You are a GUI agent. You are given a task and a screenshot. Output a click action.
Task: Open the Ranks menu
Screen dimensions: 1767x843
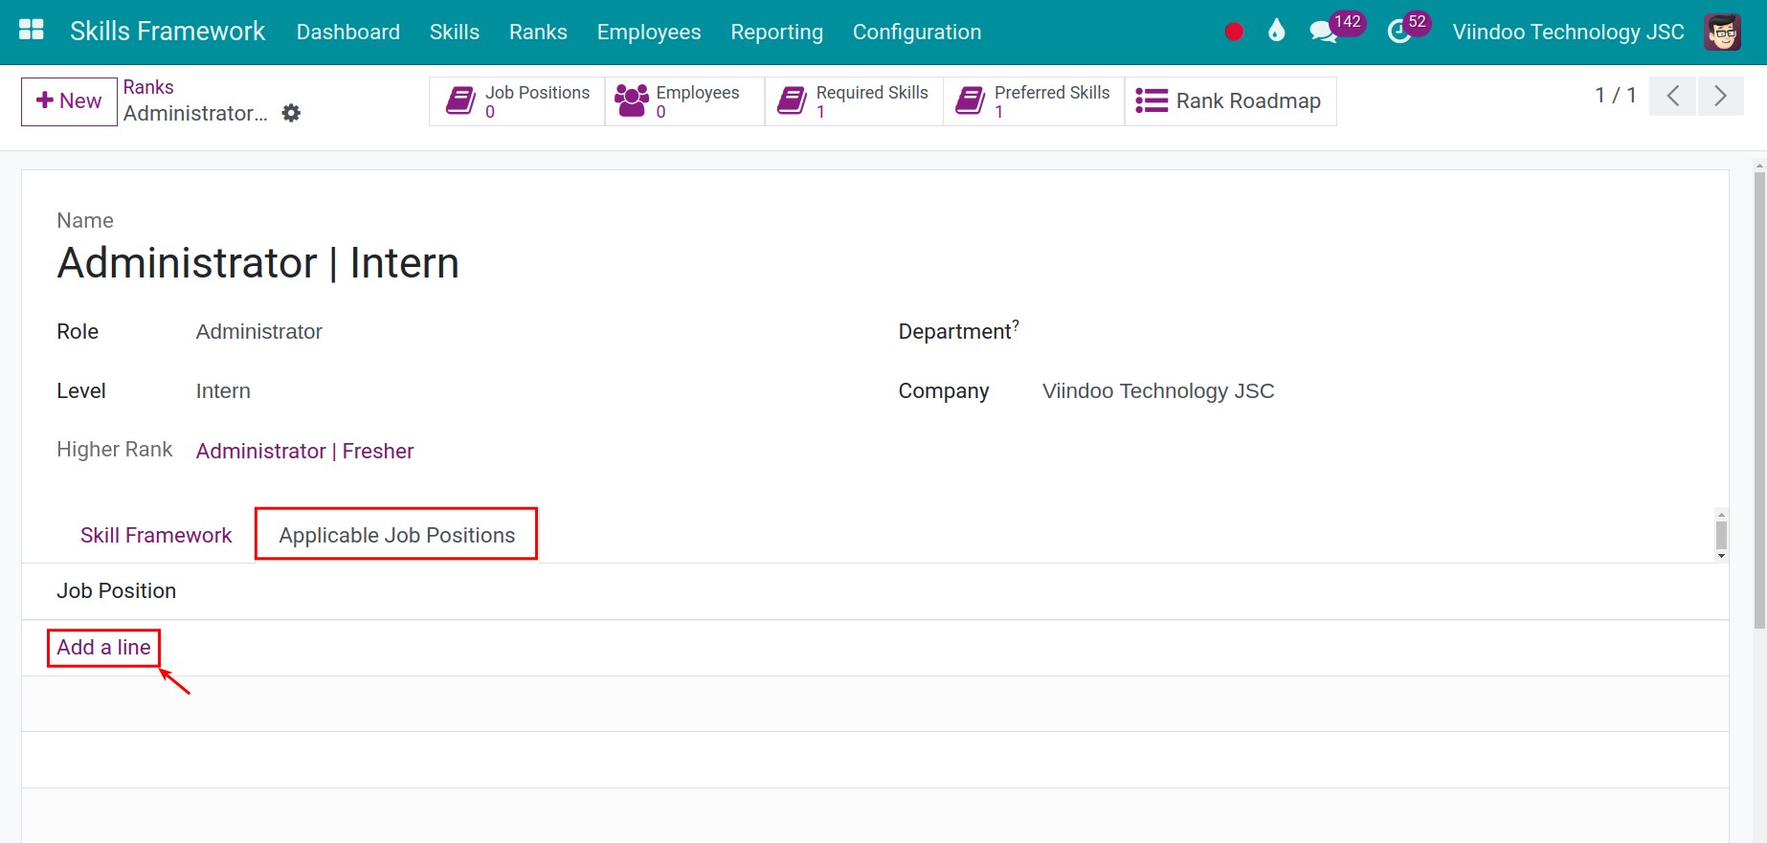click(538, 32)
